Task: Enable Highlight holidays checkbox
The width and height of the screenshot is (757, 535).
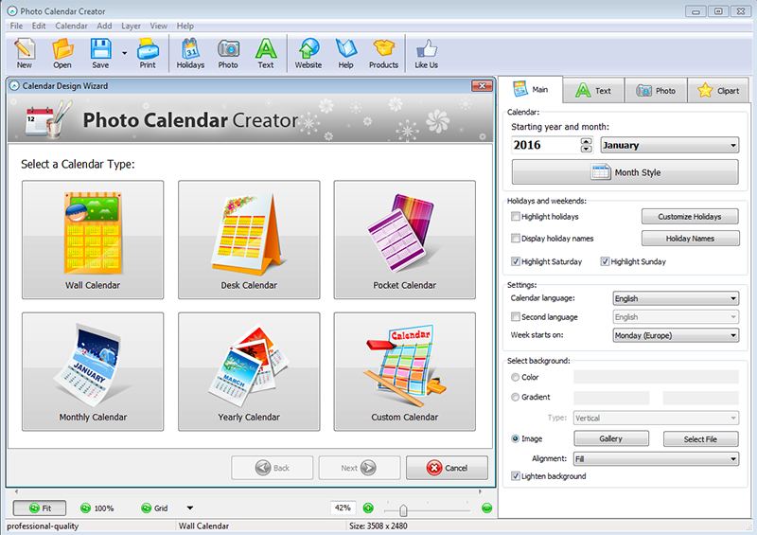Action: pyautogui.click(x=516, y=217)
